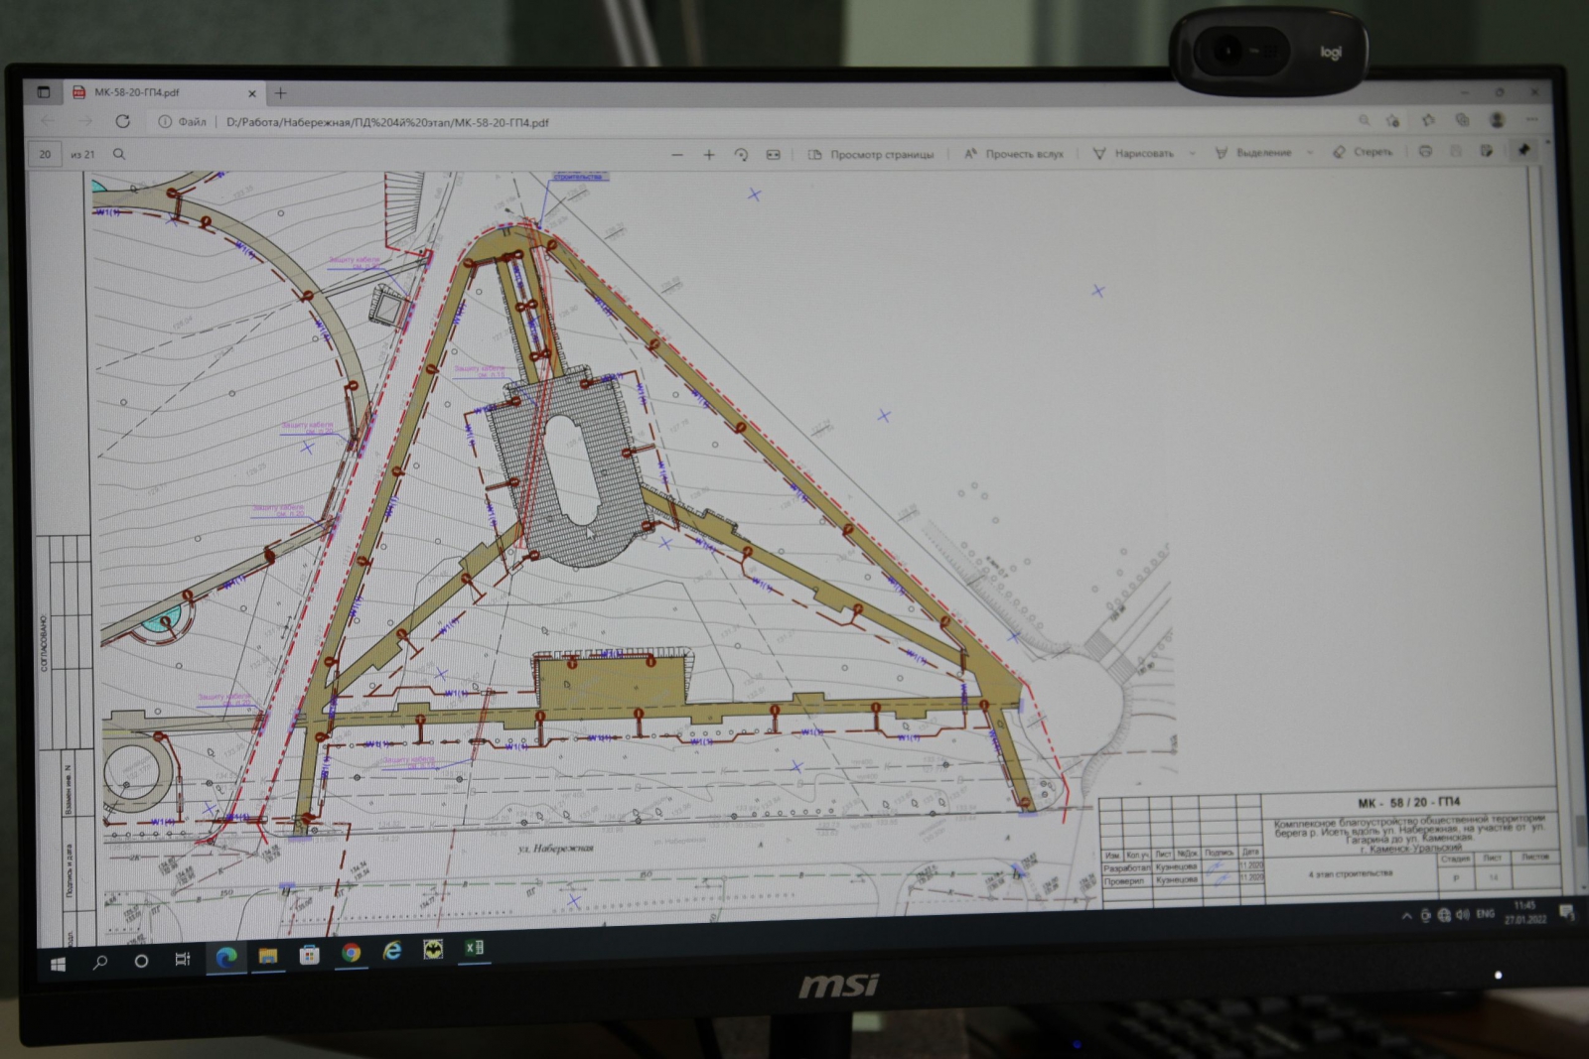Toggle the Просмотр страницы page view
This screenshot has width=1589, height=1059.
coord(871,154)
